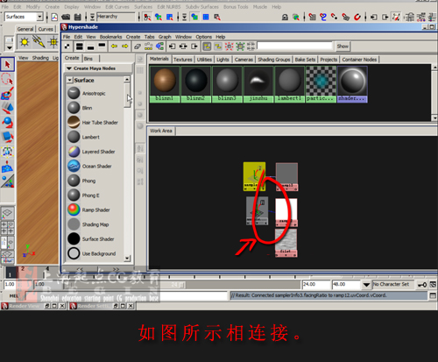The width and height of the screenshot is (438, 362).
Task: Click the Curves shelf tab
Action: pos(46,29)
